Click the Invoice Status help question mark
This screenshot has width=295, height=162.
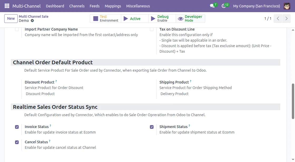pyautogui.click(x=50, y=126)
